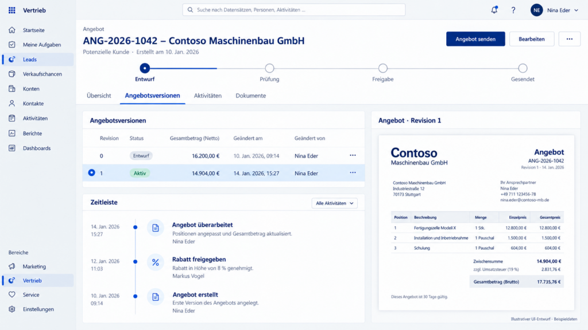Open the Dashboards sidebar link

coord(37,148)
